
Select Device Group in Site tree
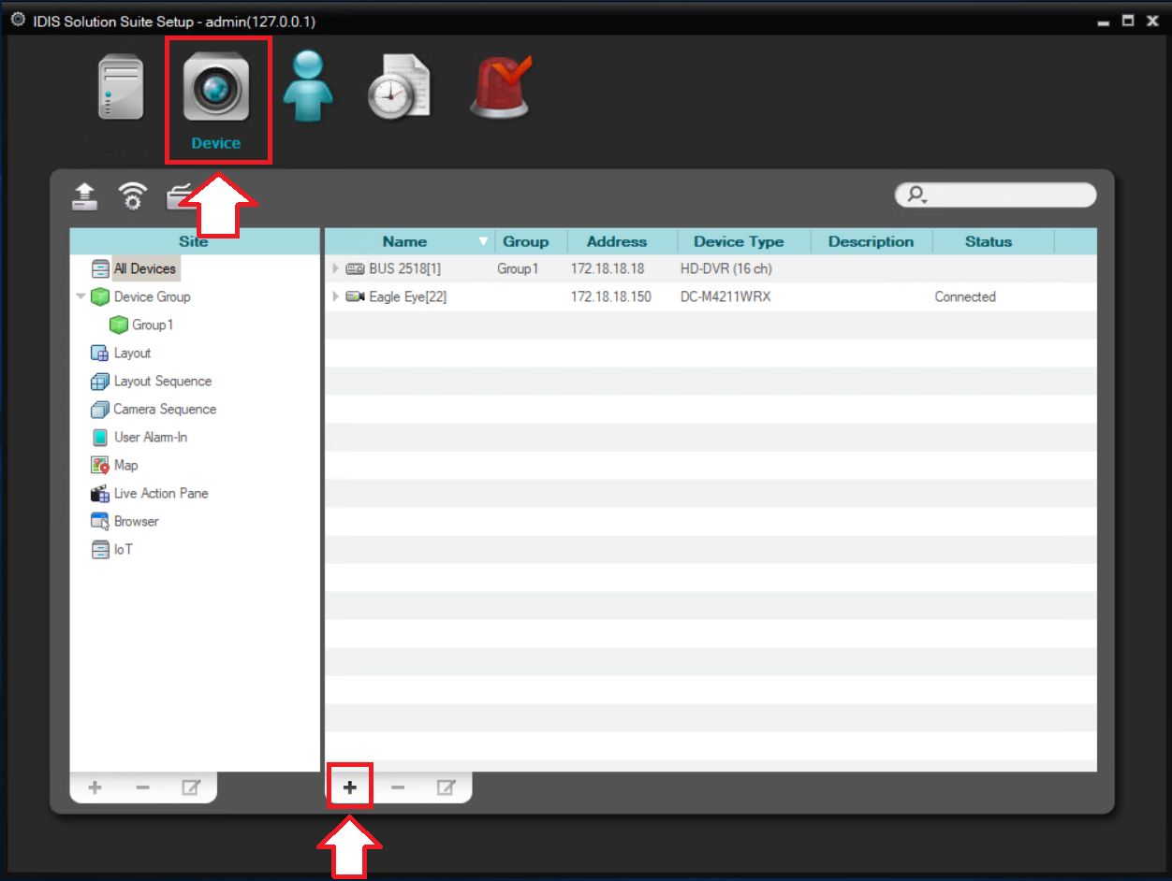152,296
